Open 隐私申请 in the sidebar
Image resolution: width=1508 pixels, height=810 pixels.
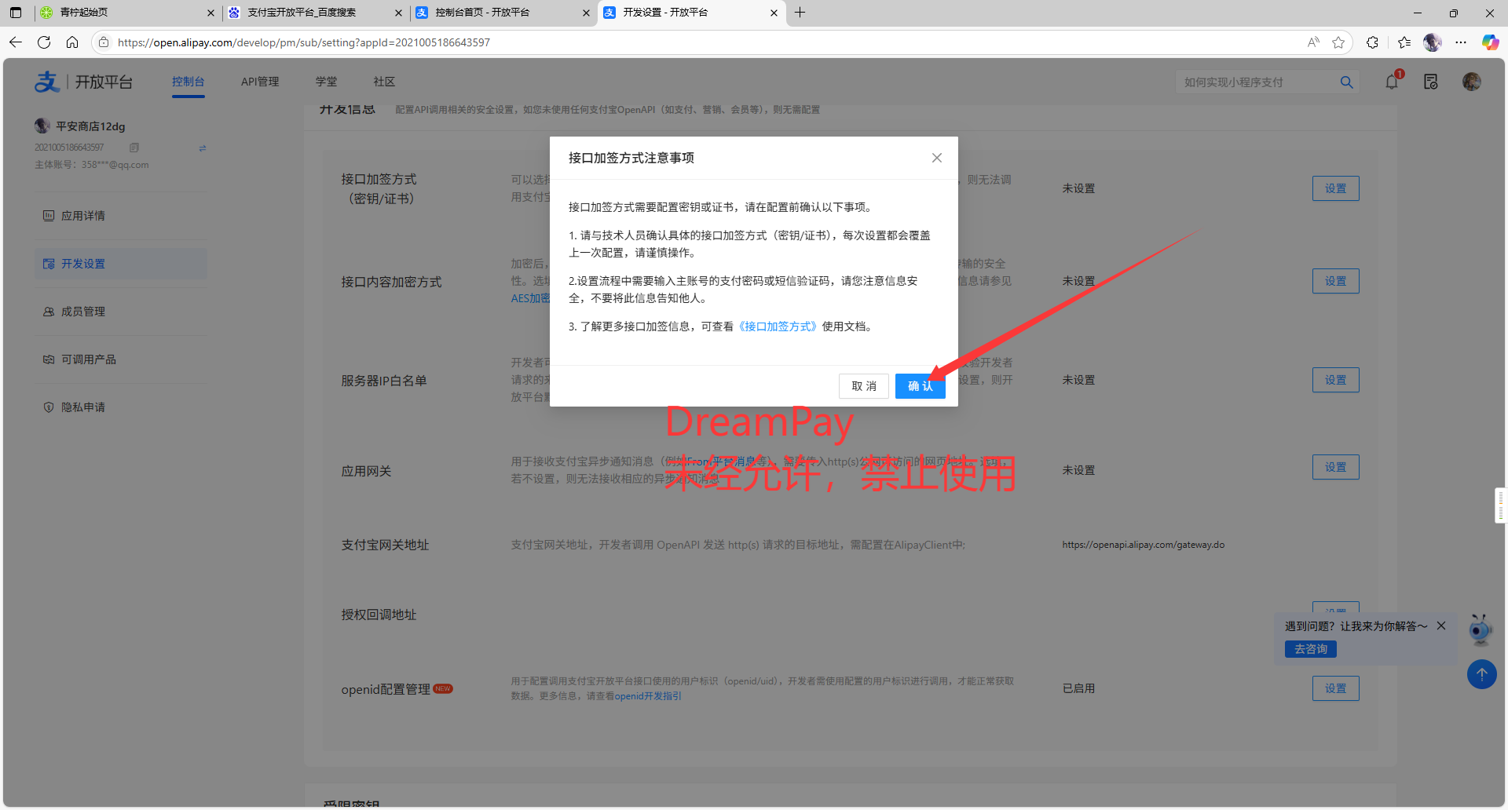click(x=83, y=407)
